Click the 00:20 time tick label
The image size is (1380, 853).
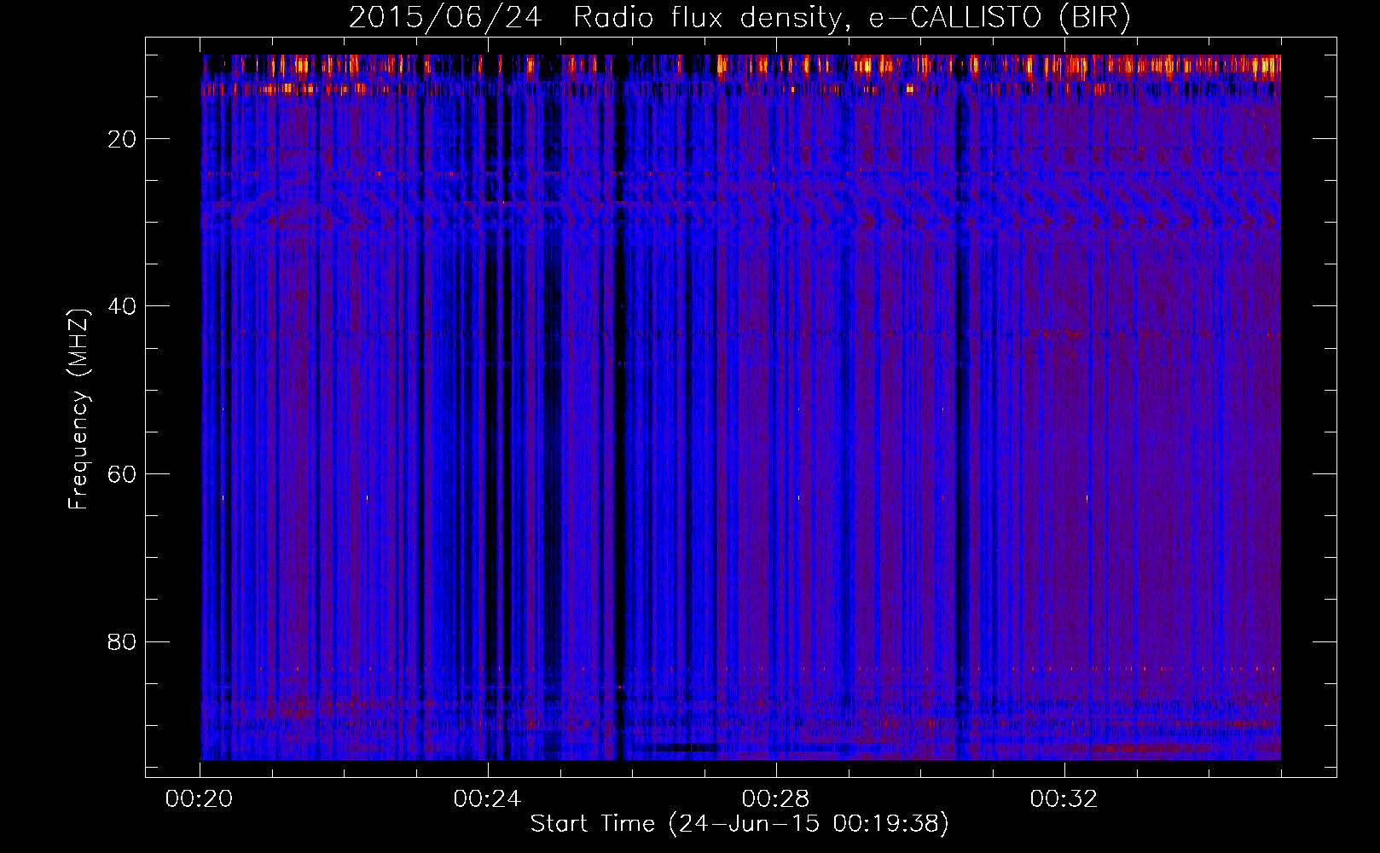(x=200, y=799)
